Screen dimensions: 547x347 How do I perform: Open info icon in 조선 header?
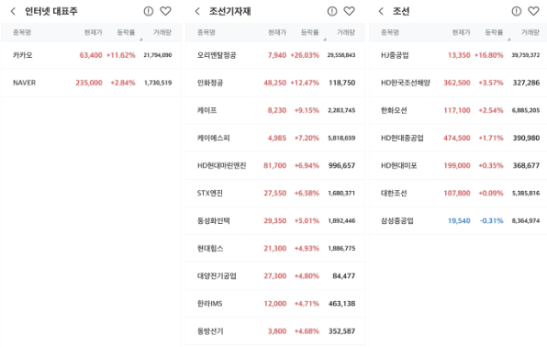click(x=517, y=11)
